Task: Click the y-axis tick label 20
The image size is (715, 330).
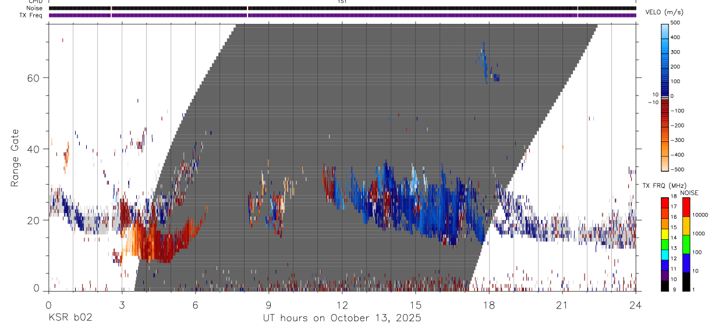Action: (x=34, y=221)
